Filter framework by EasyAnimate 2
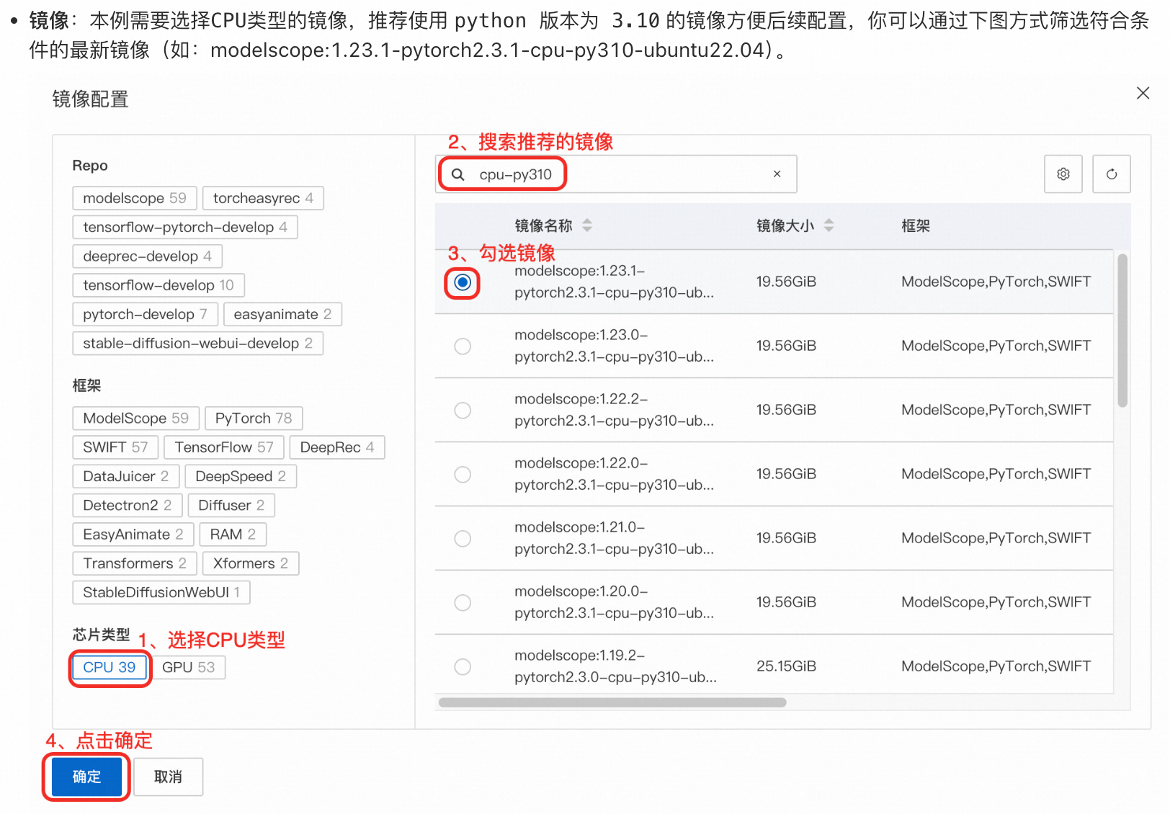Image resolution: width=1170 pixels, height=814 pixels. [x=133, y=535]
